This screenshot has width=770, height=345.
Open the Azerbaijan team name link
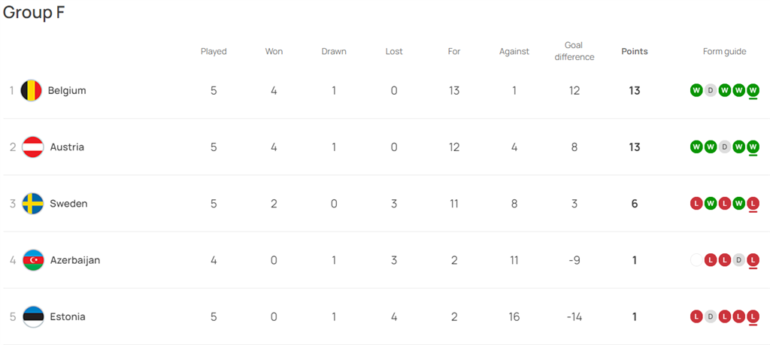(x=74, y=260)
